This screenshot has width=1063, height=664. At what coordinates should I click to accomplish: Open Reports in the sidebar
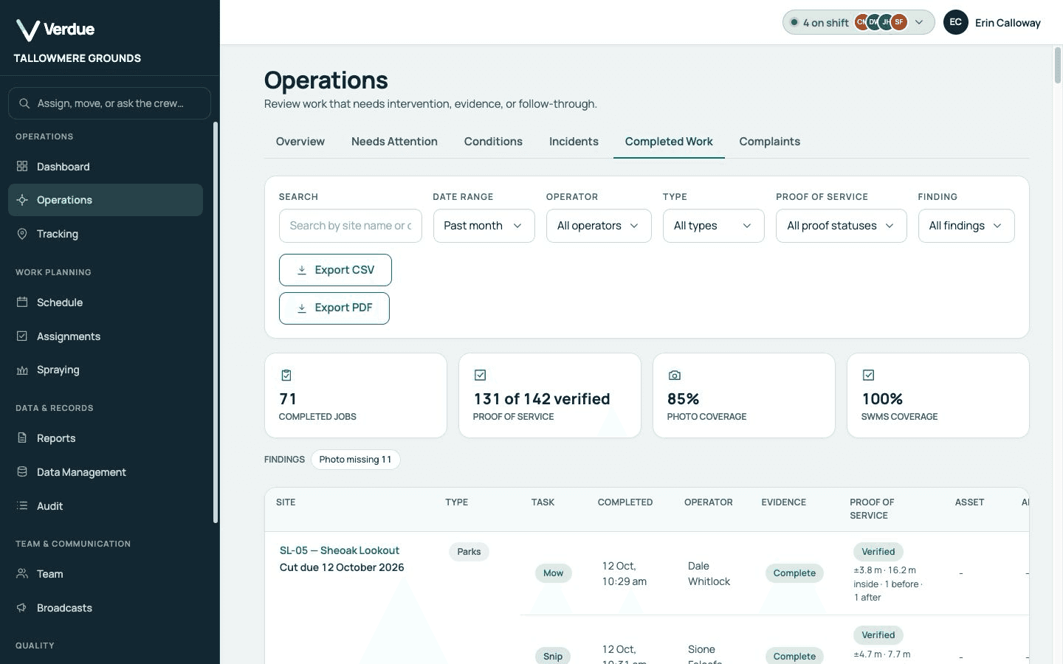[106, 438]
